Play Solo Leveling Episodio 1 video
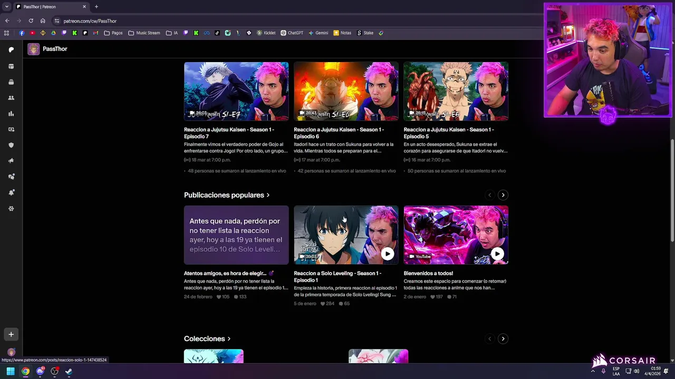This screenshot has width=675, height=379. click(x=388, y=254)
